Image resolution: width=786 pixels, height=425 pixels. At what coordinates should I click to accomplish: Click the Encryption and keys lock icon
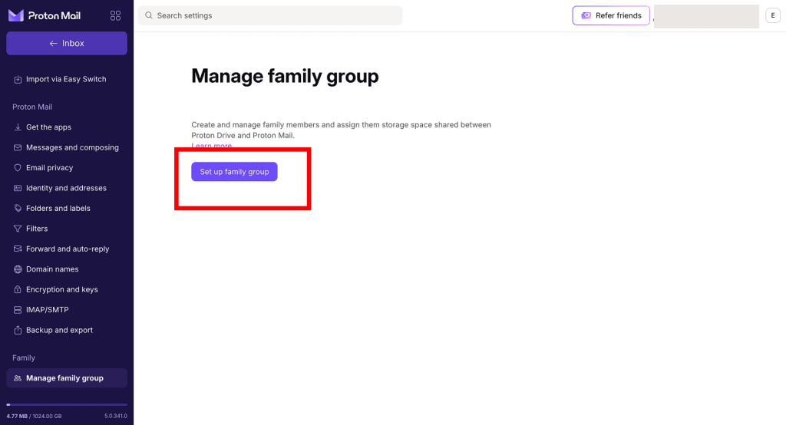pyautogui.click(x=18, y=289)
